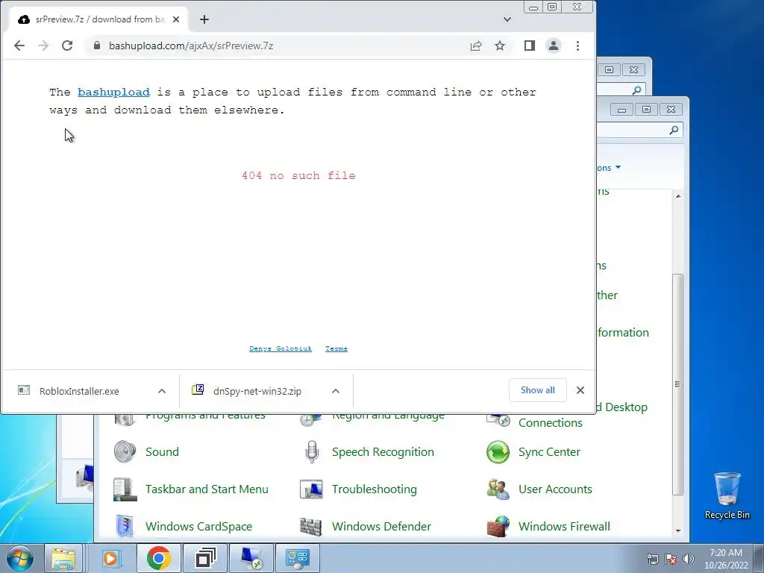
Task: Bookmark this page with the star icon
Action: point(500,46)
